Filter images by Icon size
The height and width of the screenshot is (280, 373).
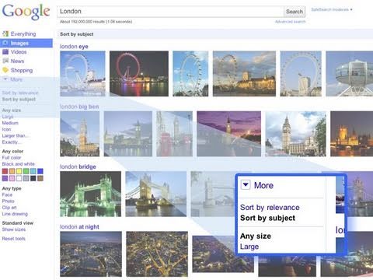pos(6,129)
